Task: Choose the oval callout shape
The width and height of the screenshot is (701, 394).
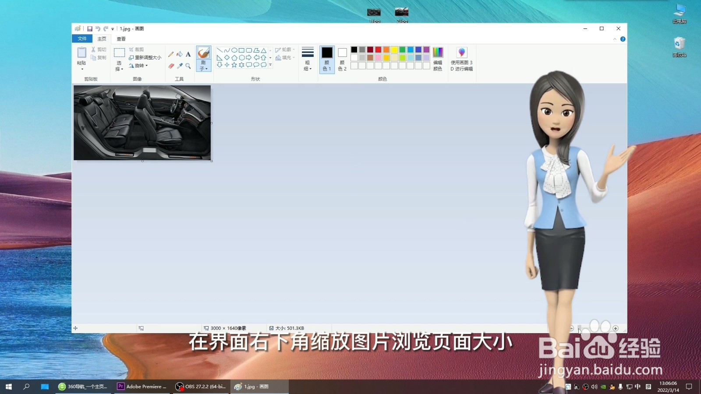Action: click(x=256, y=65)
